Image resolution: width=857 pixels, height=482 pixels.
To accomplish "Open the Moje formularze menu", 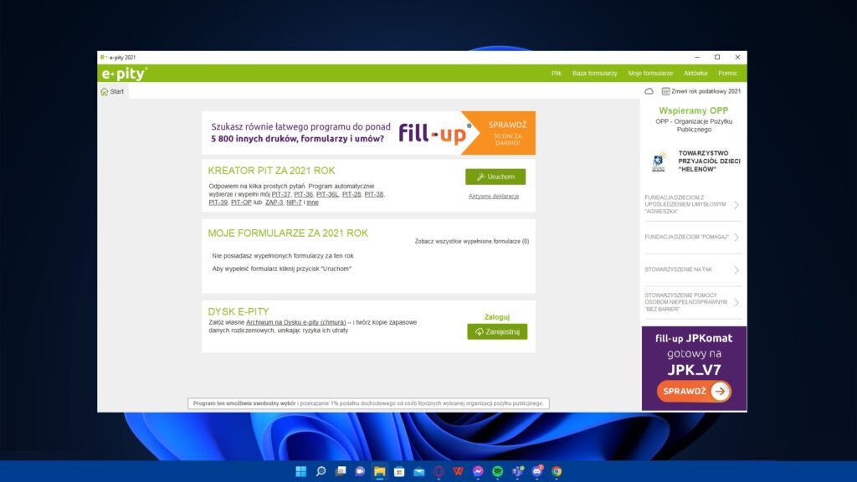I will tap(650, 74).
